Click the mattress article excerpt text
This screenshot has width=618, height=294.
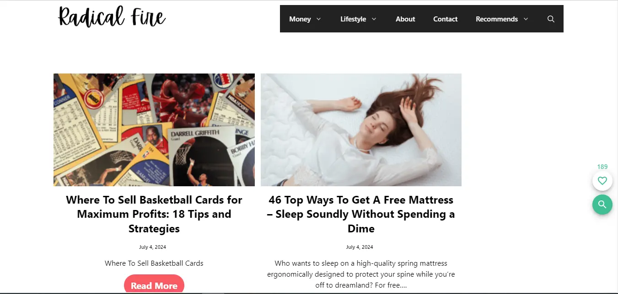[x=361, y=274]
